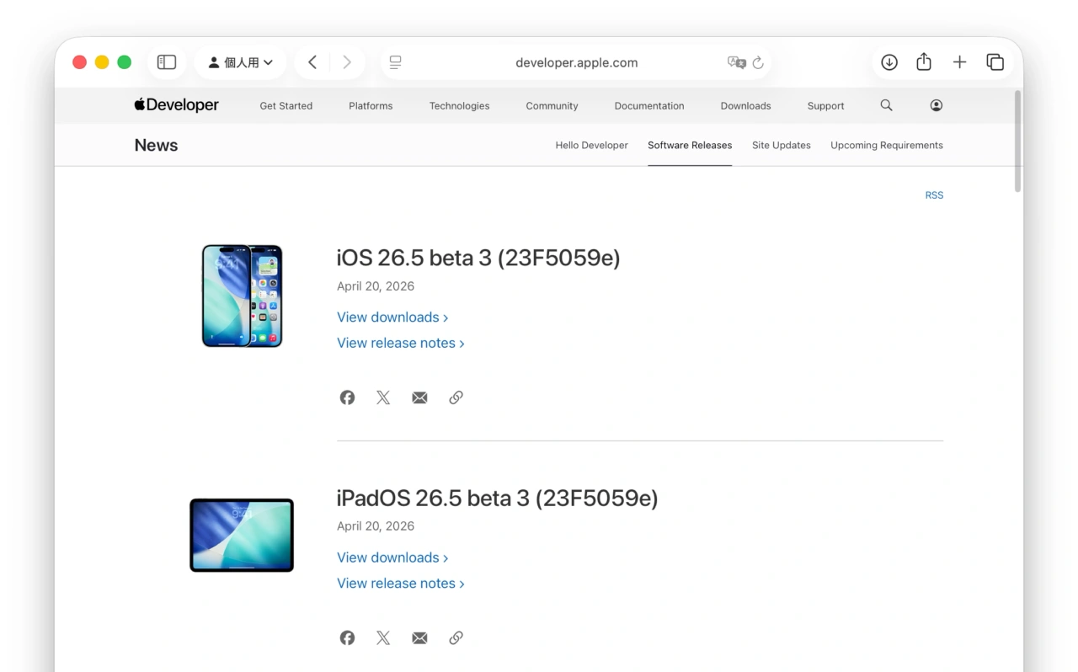
Task: Click the address bar showing developer.apple.com
Action: [x=576, y=62]
